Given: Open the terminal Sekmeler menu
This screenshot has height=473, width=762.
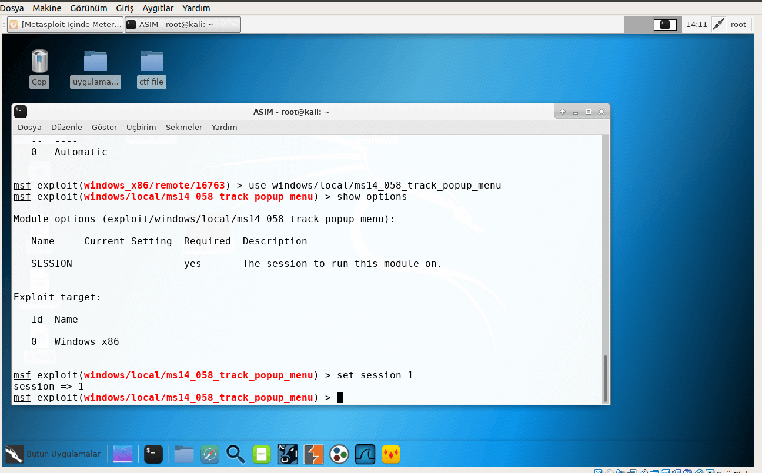Looking at the screenshot, I should click(x=184, y=127).
